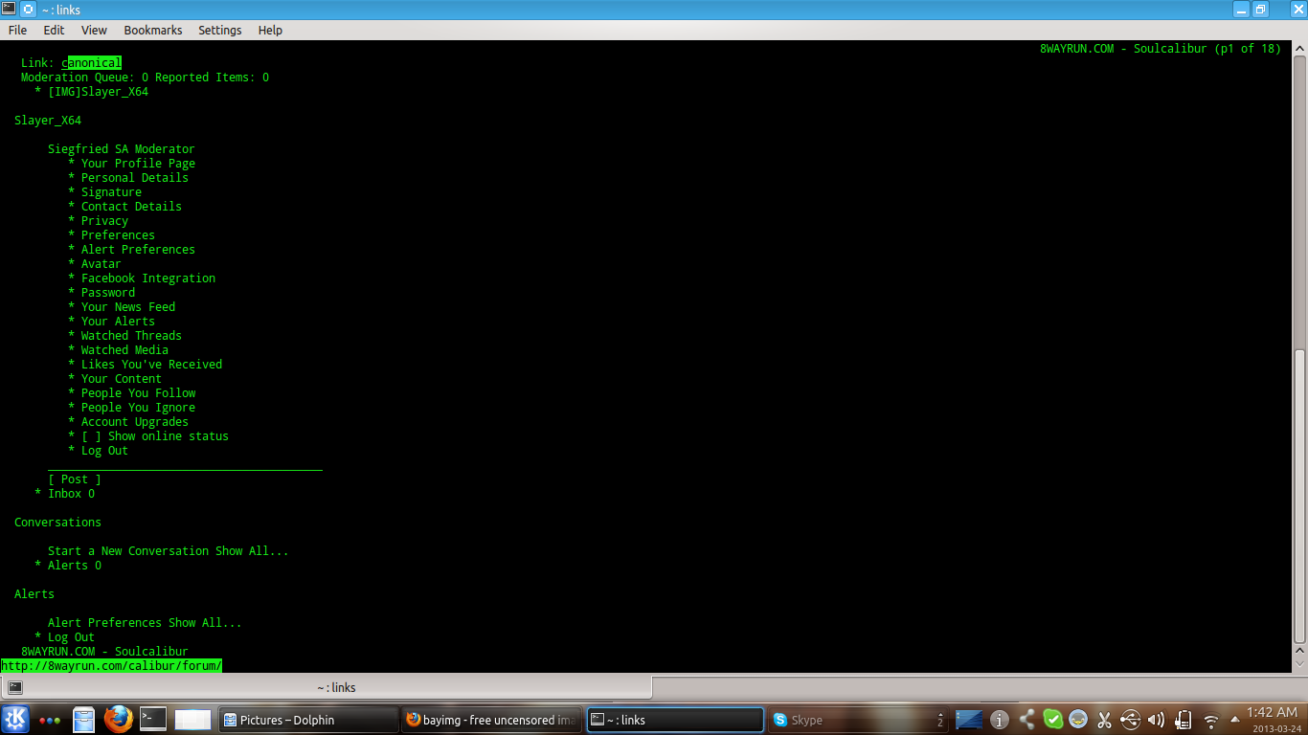Click the round penguin chat tray icon

click(1078, 720)
